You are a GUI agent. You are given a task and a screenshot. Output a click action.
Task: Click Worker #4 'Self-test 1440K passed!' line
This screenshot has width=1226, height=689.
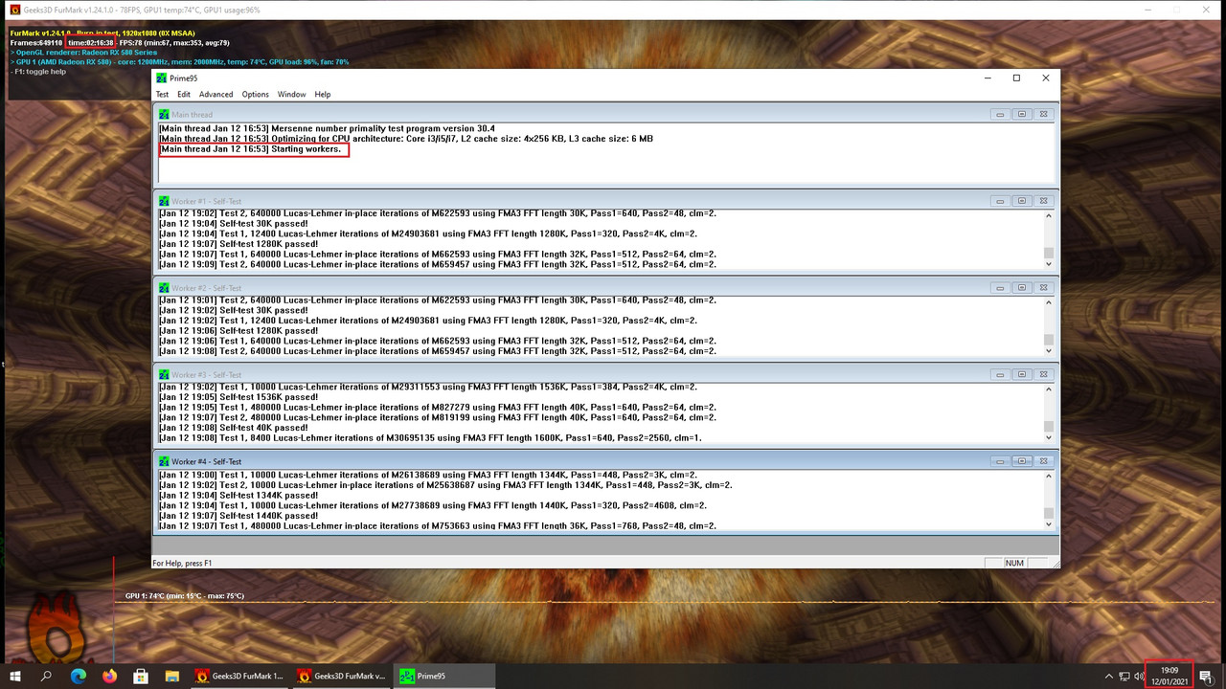tap(238, 516)
